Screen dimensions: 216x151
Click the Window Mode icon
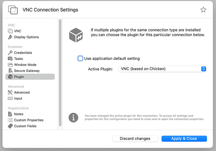coord(10,65)
